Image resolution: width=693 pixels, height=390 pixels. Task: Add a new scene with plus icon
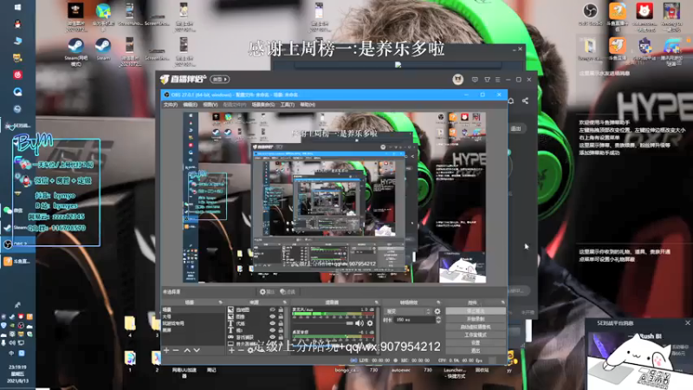166,350
